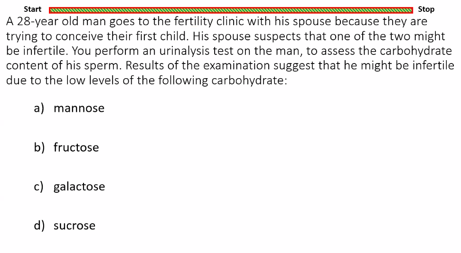Click the "c)" option letter marker
This screenshot has height=253, width=461.
click(38, 187)
